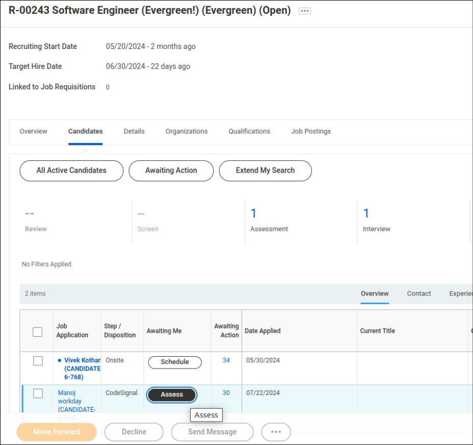Open the Qualifications tab
The width and height of the screenshot is (473, 445).
(x=249, y=131)
